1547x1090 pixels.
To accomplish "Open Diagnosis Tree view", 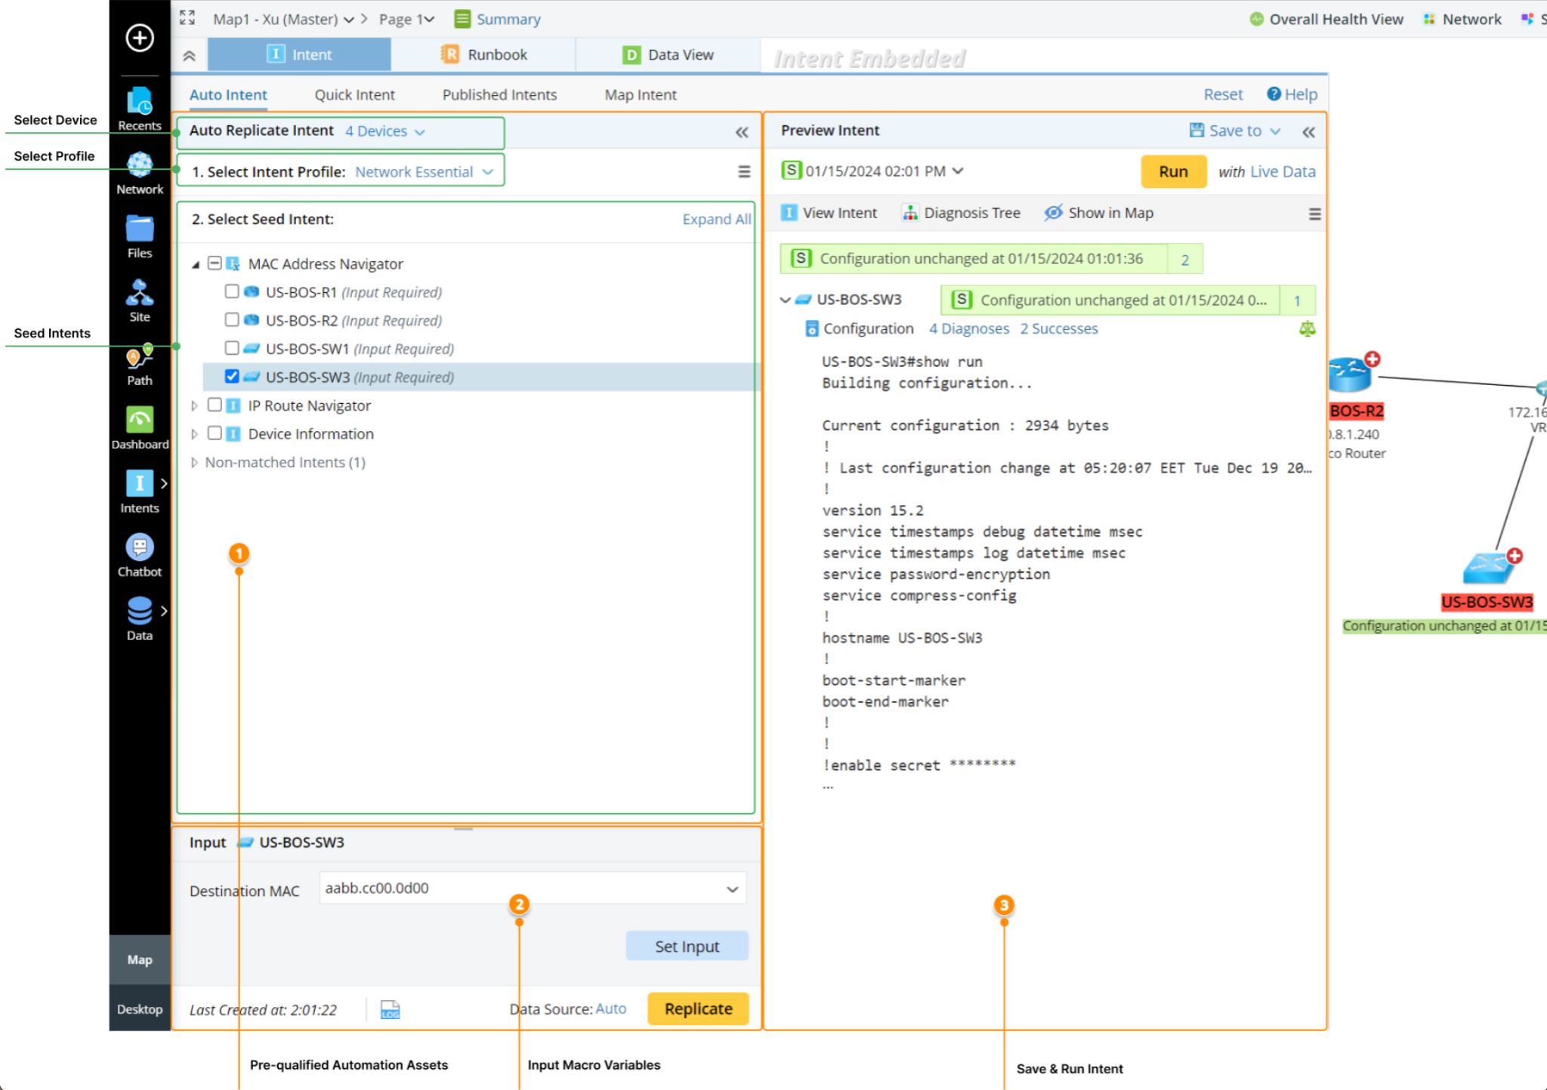I will tap(962, 214).
